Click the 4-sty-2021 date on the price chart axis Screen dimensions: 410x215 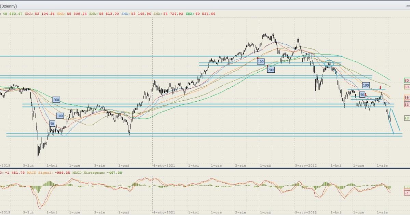coord(164,165)
